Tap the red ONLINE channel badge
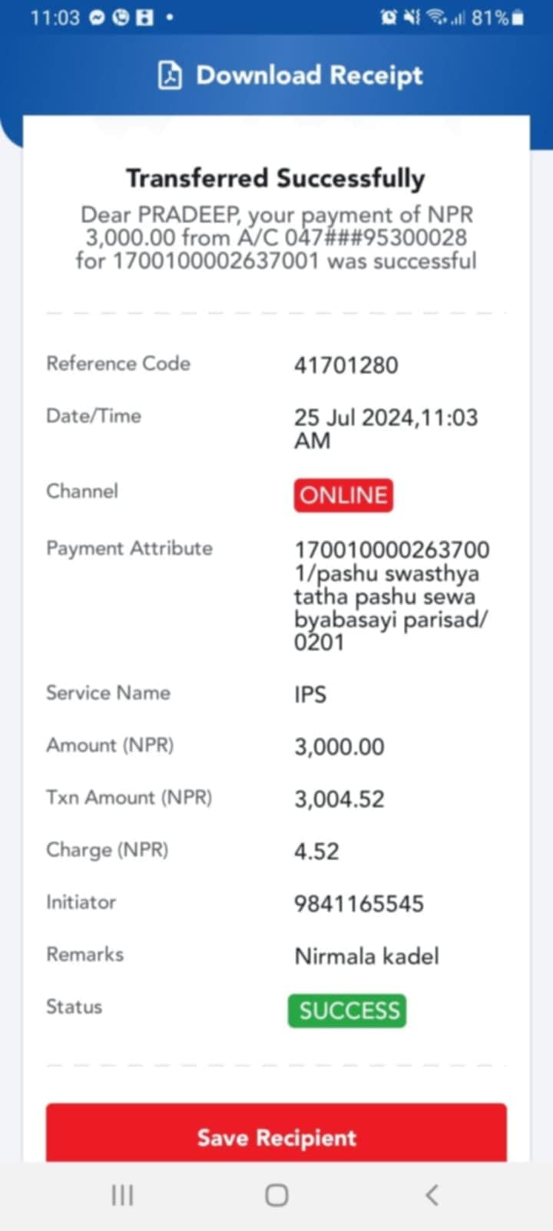Image resolution: width=553 pixels, height=1231 pixels. [x=343, y=495]
